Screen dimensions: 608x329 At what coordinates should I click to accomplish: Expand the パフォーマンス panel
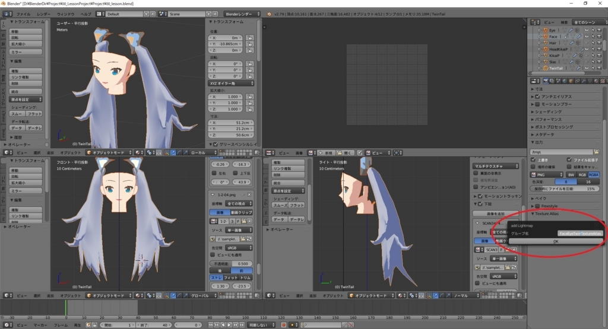click(547, 119)
